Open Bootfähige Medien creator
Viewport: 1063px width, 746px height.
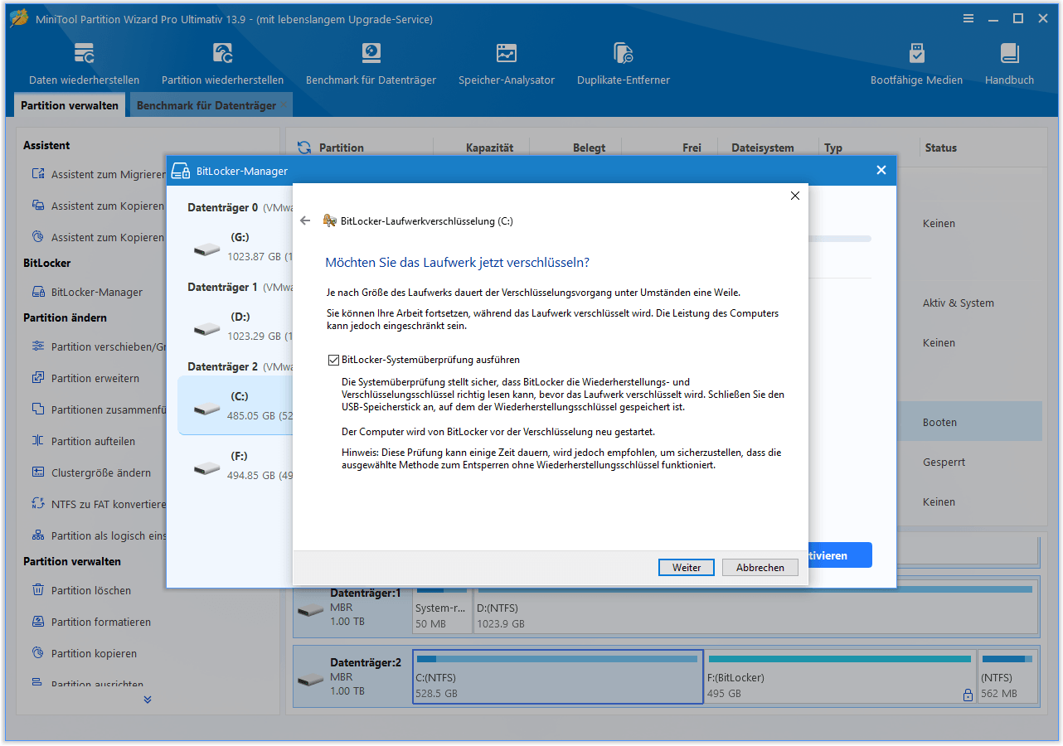coord(916,65)
